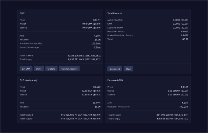Viewport: 208px width, 133px height.
Task: Click AVAX reward amount 0.0002 ($0.00)
Action: (x=181, y=20)
